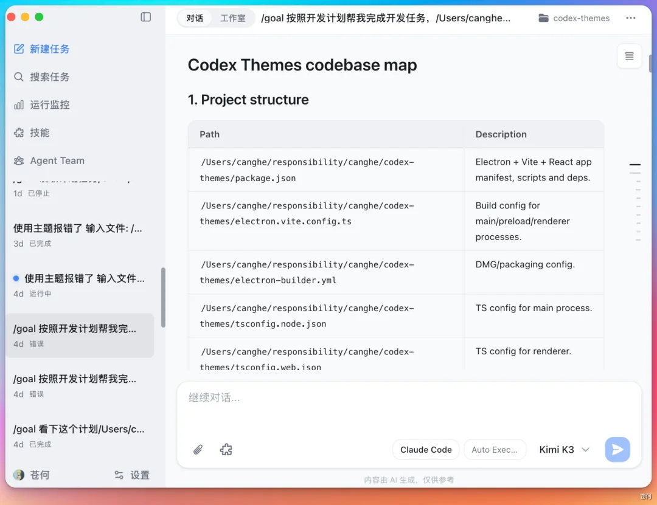Click the magnifier icon beside 搜索任务
This screenshot has height=505, width=657.
[x=19, y=77]
